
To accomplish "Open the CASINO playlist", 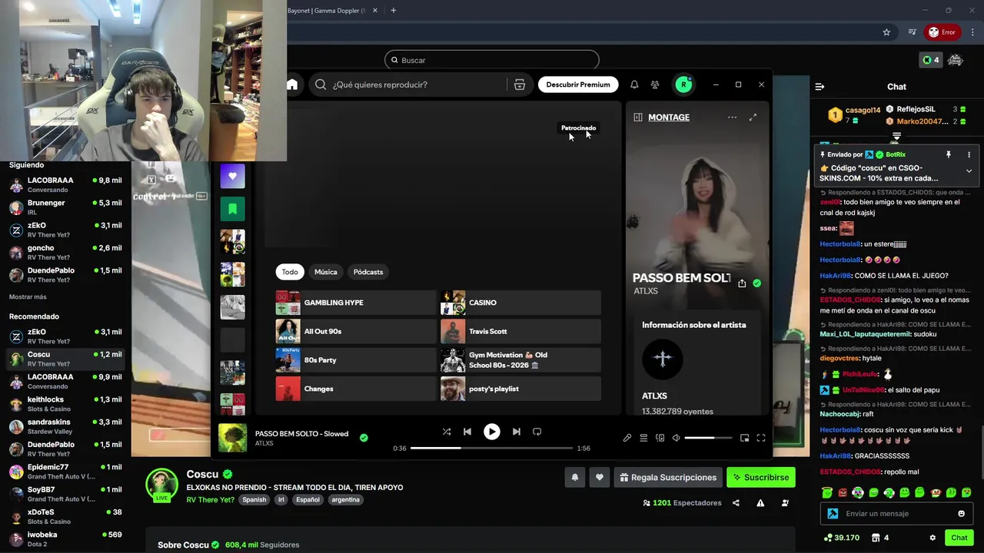I will click(x=520, y=303).
